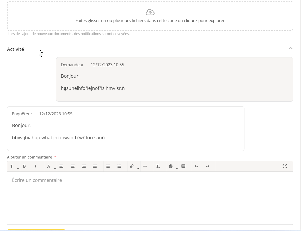The width and height of the screenshot is (301, 231).
Task: Center align text
Action: coord(72,166)
